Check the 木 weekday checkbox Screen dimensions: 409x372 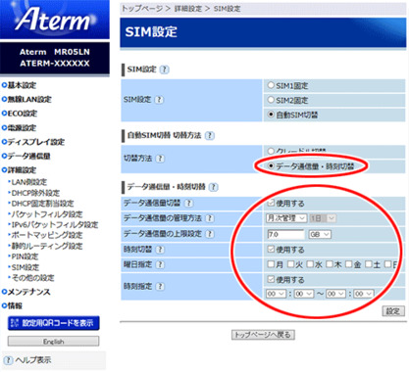330,264
